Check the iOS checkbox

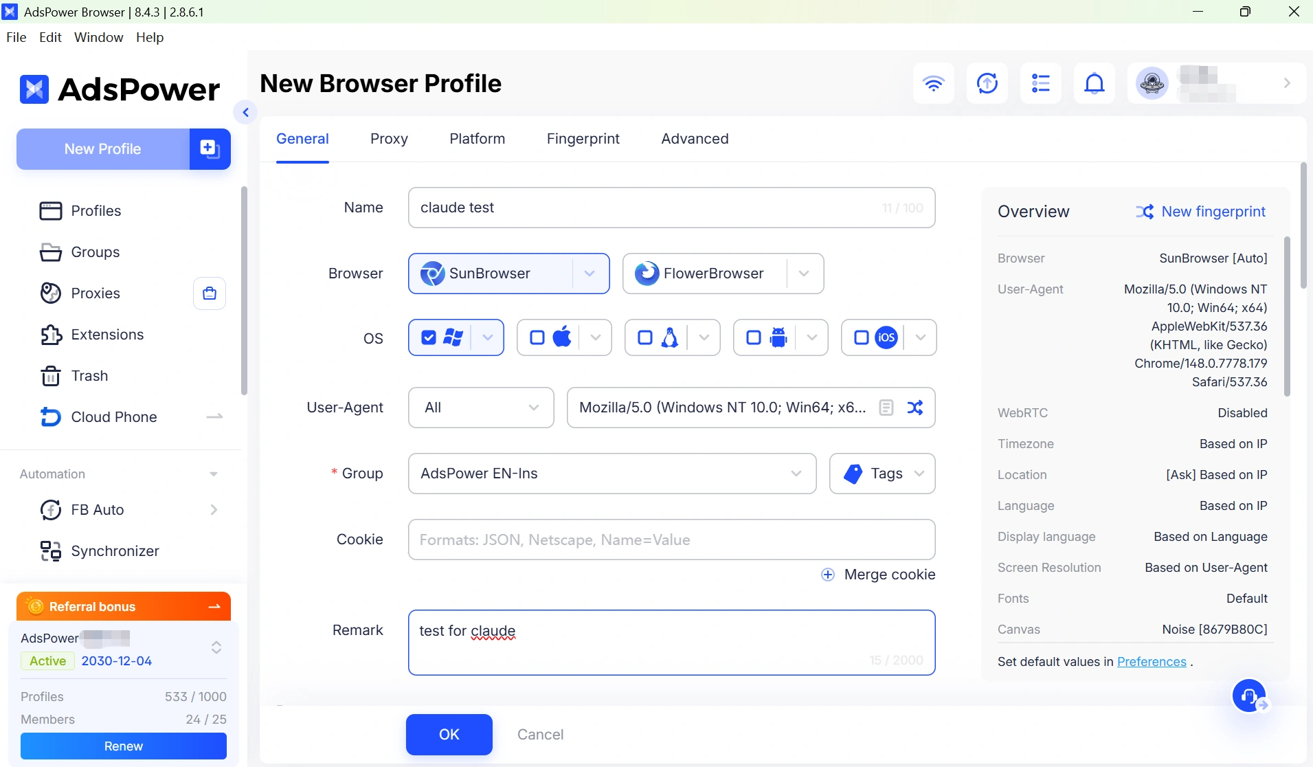tap(862, 337)
